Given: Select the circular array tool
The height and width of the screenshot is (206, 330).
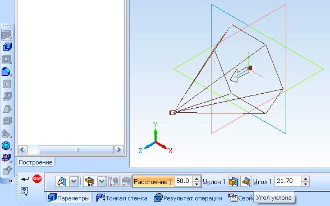Looking at the screenshot, I should [x=6, y=145].
